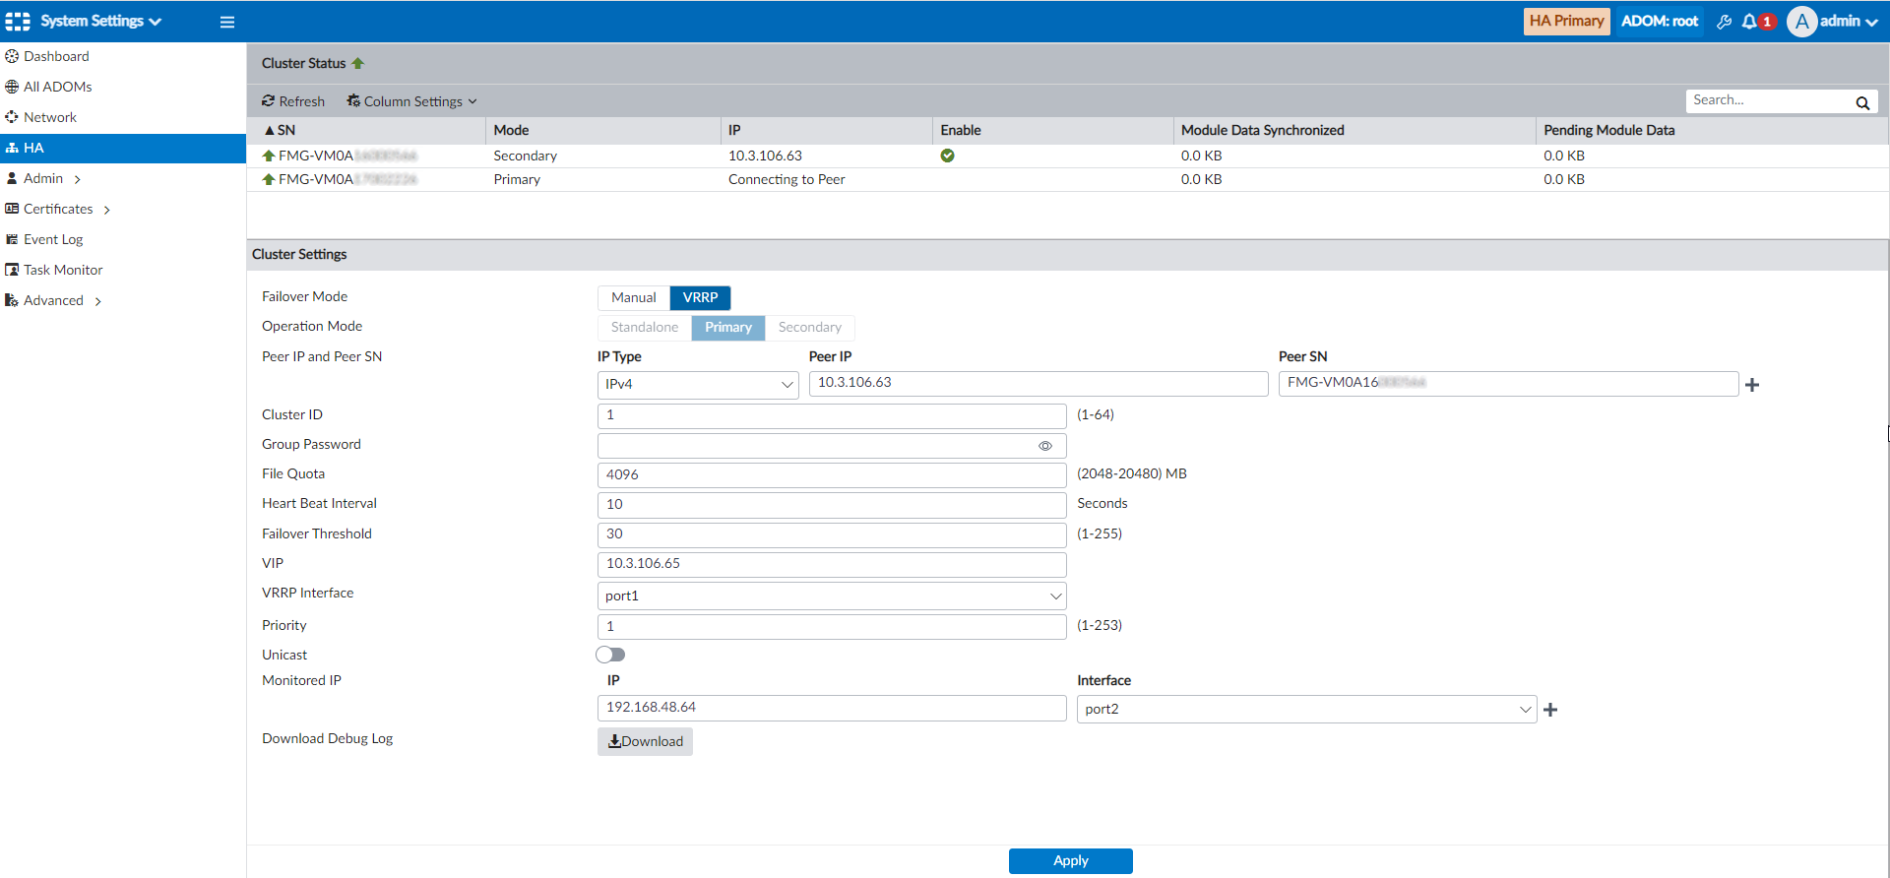
Task: Click the Refresh icon in Cluster Status
Action: (268, 101)
